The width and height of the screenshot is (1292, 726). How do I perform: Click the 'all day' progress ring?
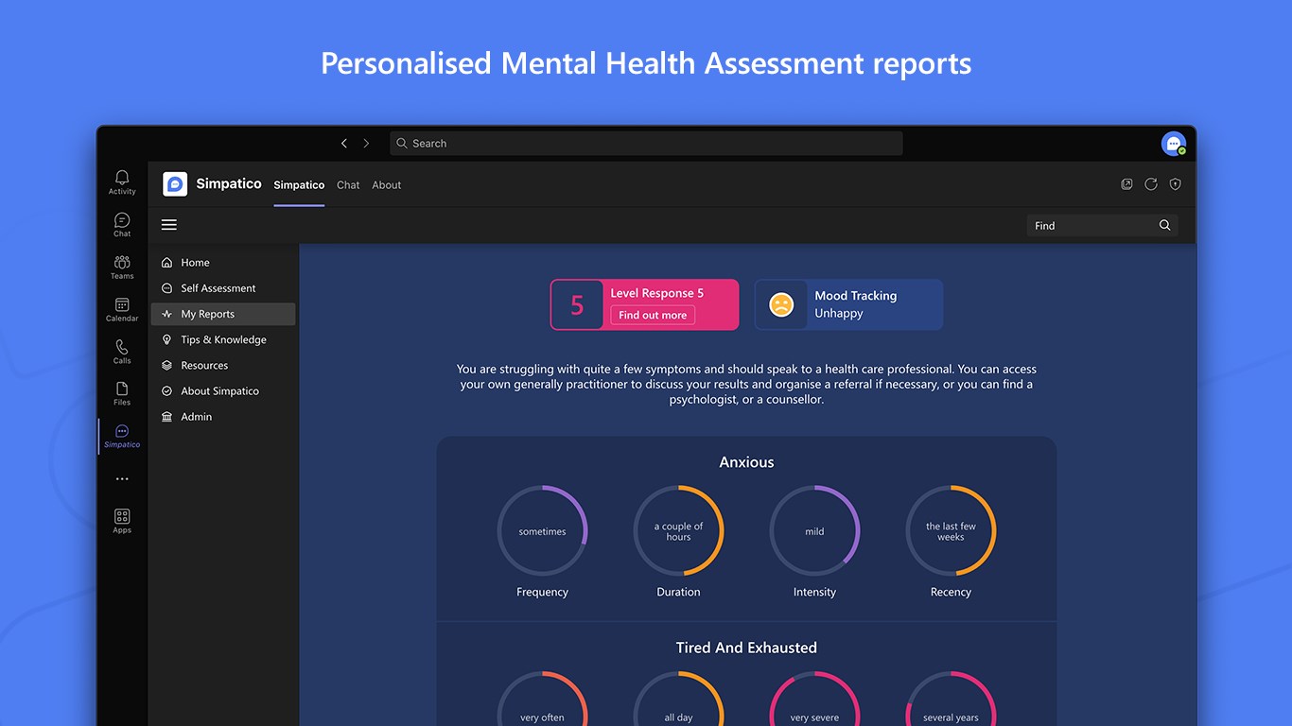[679, 700]
